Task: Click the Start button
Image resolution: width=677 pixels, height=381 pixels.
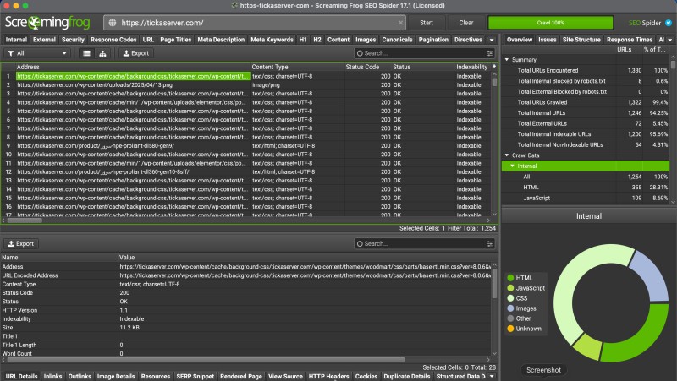Action: (427, 23)
